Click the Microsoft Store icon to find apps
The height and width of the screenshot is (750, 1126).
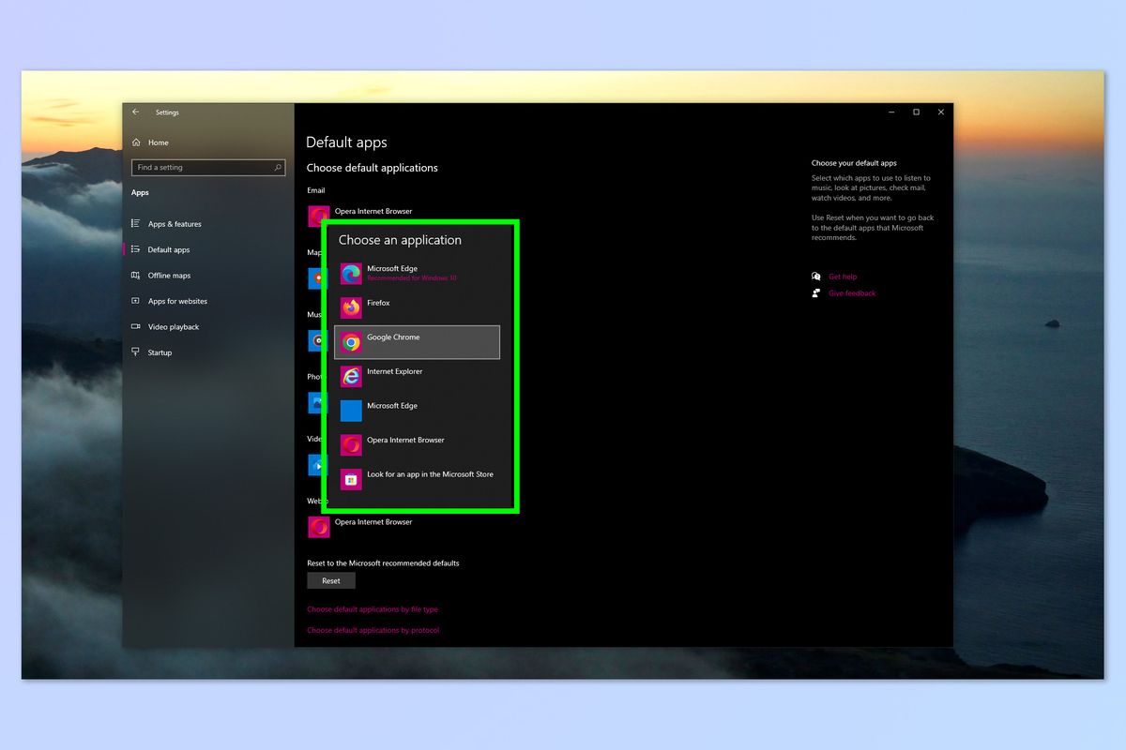pos(351,478)
